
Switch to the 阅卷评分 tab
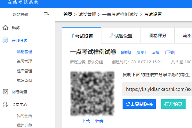click(x=157, y=36)
